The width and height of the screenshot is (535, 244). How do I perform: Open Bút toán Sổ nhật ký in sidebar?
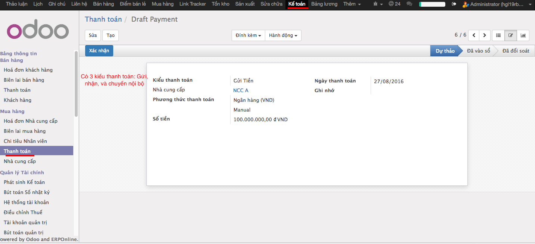coord(27,192)
